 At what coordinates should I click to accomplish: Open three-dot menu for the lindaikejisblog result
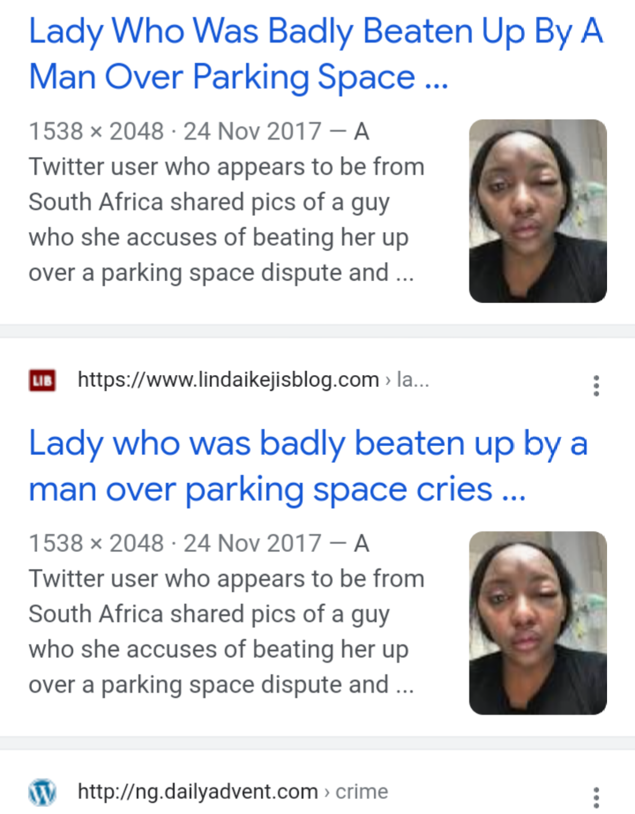click(596, 386)
